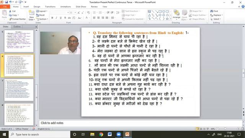245x138 pixels.
Task: Open the File tab
Action: tap(5, 7)
